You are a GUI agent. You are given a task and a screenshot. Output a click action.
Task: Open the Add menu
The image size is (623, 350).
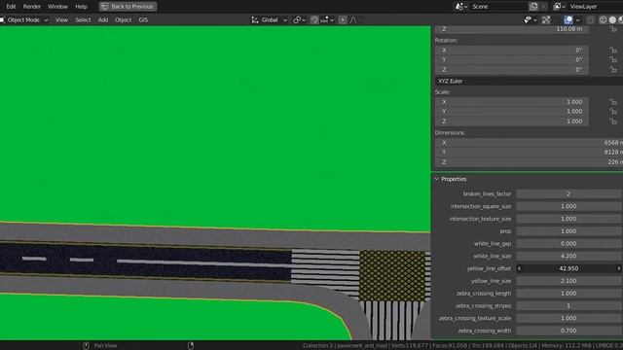coord(103,19)
